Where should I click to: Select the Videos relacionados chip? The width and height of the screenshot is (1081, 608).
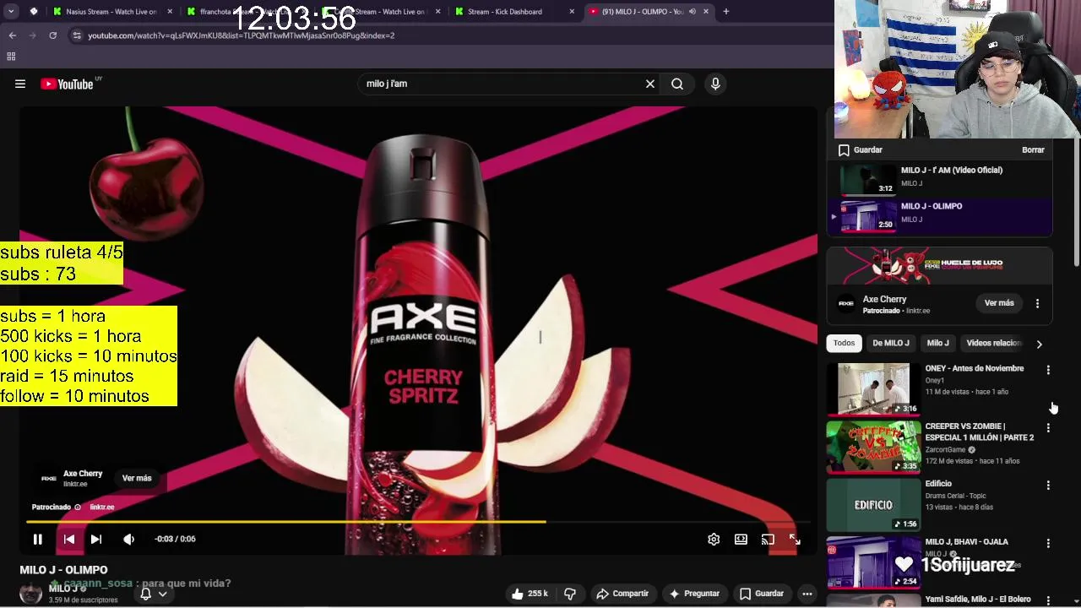click(x=994, y=343)
